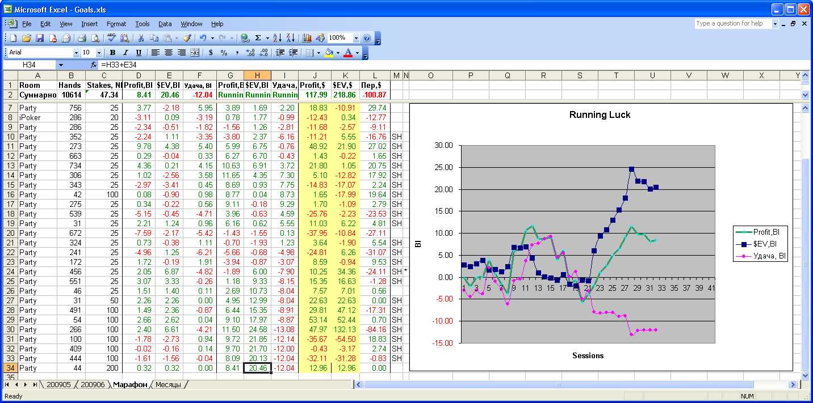Open the Arial font name dropdown

click(x=77, y=53)
